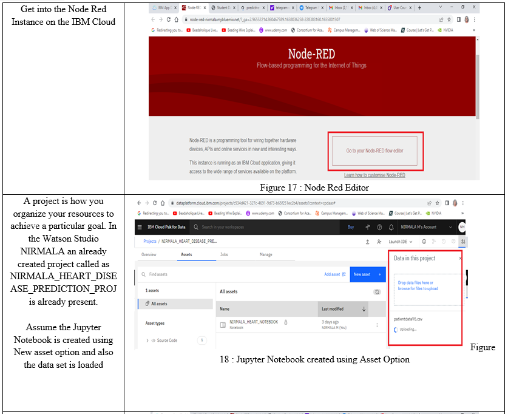This screenshot has height=414, width=508.
Task: Reload the Node-RED browser page
Action: 169,19
